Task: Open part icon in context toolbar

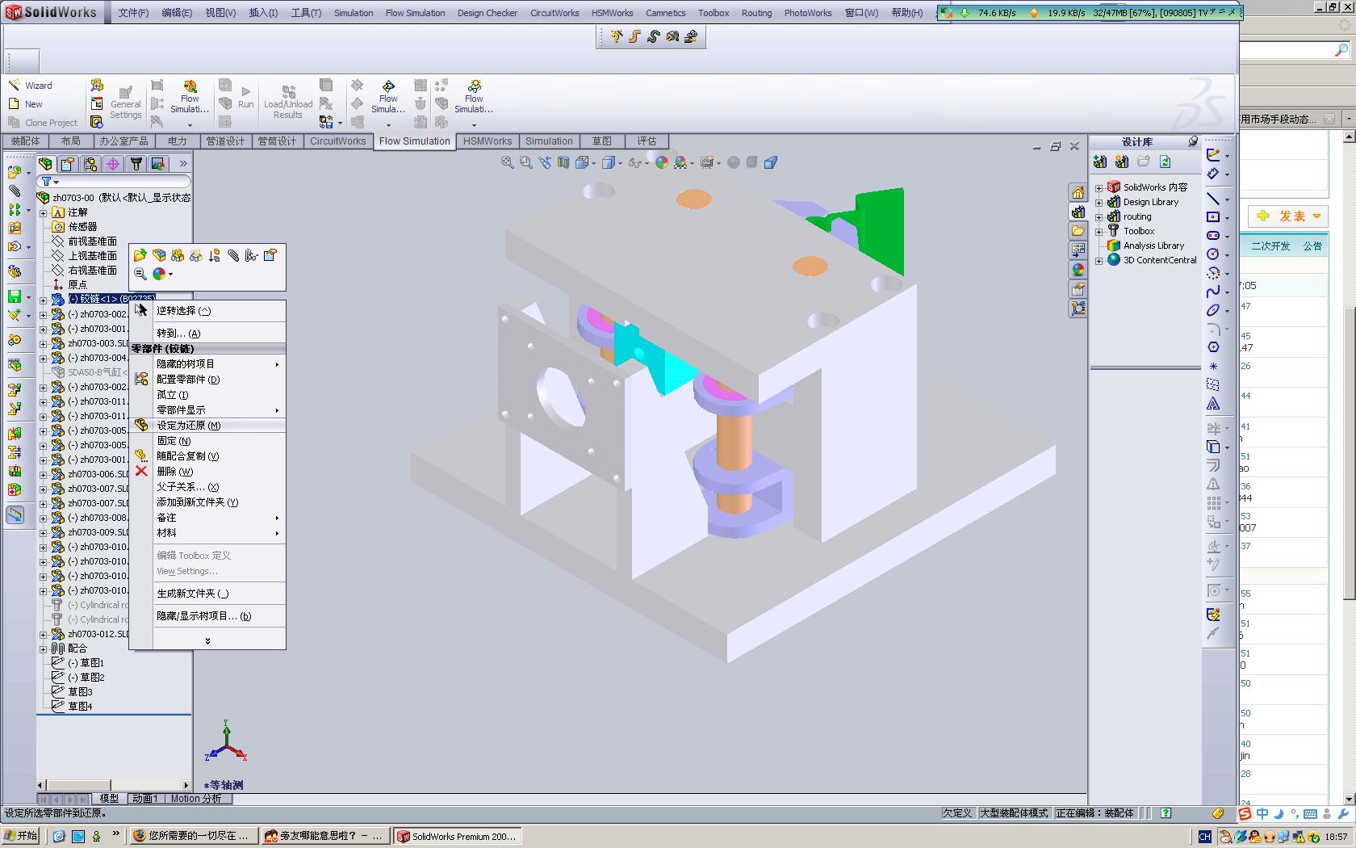Action: [x=140, y=255]
